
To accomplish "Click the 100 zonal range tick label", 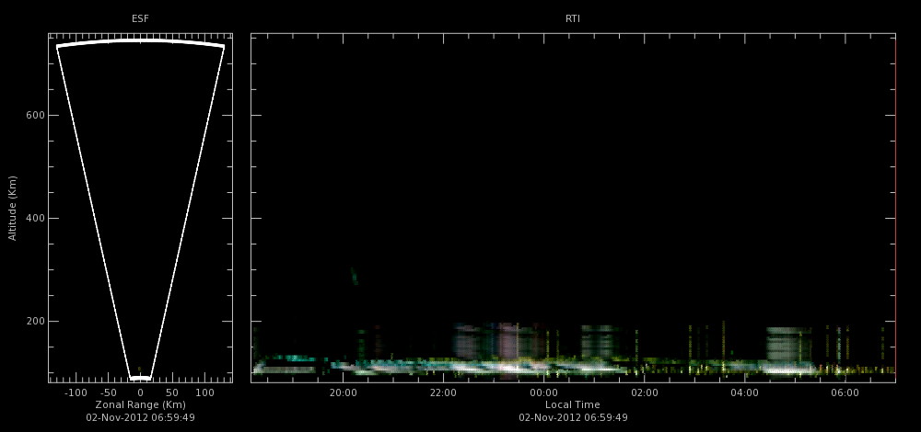I will pyautogui.click(x=205, y=392).
